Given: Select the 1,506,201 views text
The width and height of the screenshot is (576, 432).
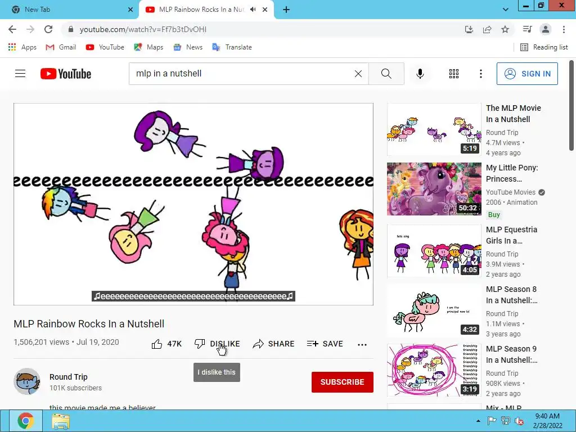Looking at the screenshot, I should (41, 342).
